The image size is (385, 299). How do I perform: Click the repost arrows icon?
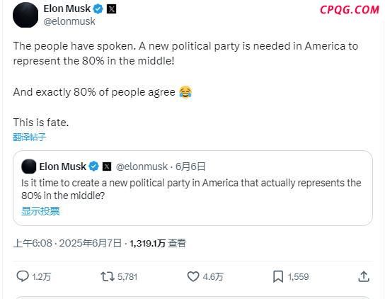pos(108,276)
